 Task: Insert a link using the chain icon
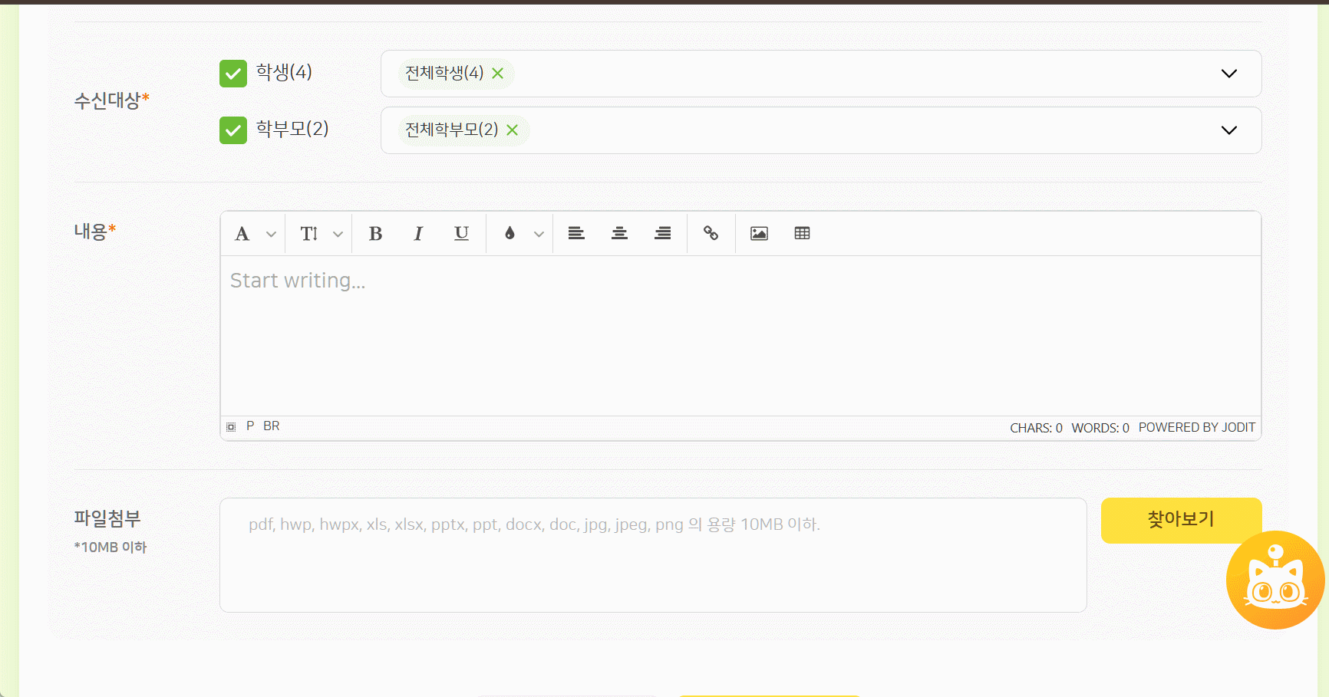point(711,234)
